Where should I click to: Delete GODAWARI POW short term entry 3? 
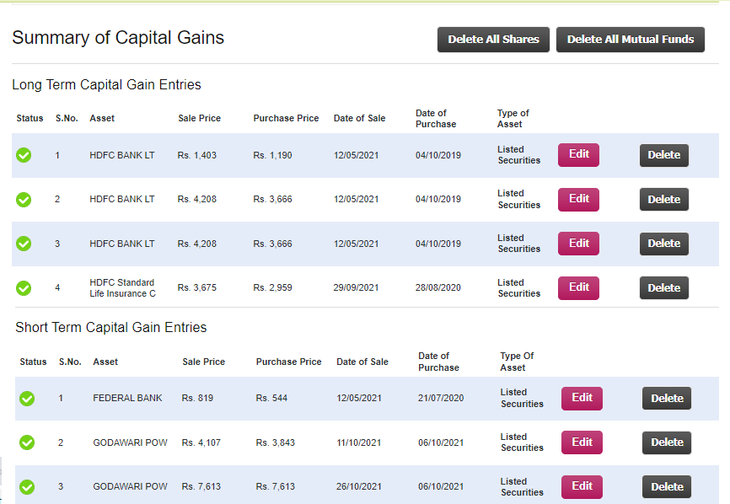[x=667, y=485]
